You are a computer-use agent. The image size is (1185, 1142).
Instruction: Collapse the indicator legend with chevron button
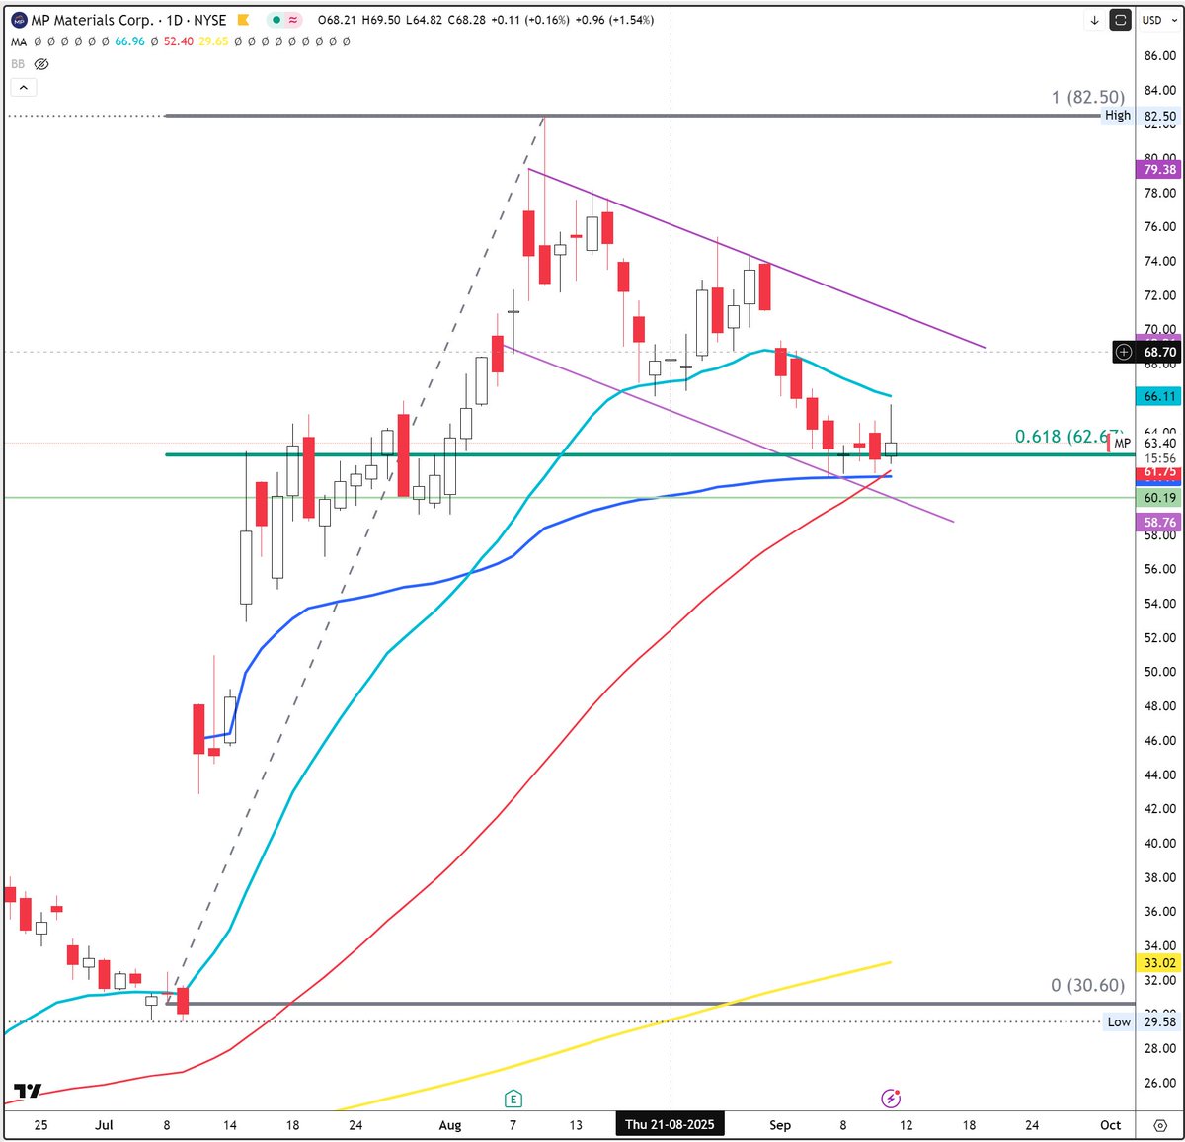click(24, 87)
